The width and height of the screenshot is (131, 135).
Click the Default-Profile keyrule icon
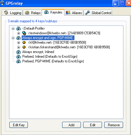[18, 28]
